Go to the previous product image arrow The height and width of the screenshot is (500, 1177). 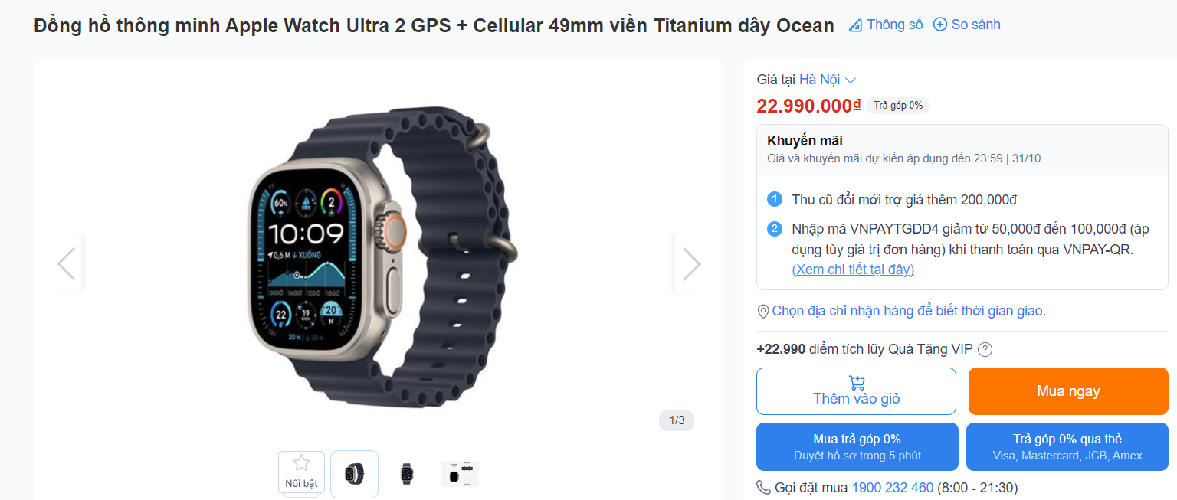click(67, 264)
